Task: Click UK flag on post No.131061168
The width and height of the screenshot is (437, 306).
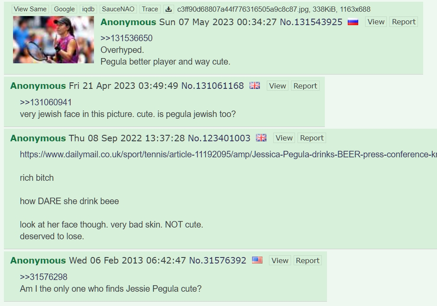Action: click(255, 86)
